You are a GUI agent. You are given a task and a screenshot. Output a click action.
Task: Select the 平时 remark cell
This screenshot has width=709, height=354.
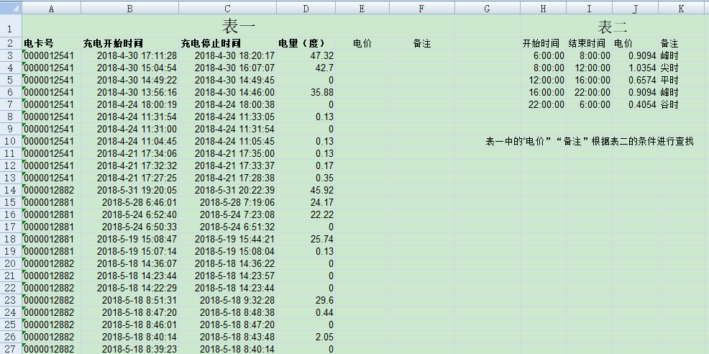click(x=682, y=80)
